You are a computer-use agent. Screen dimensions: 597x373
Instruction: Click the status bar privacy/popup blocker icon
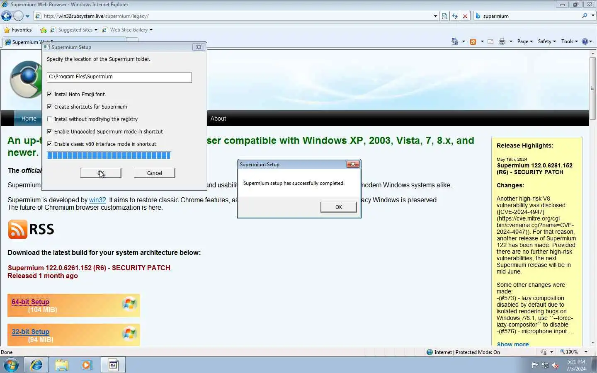click(544, 352)
